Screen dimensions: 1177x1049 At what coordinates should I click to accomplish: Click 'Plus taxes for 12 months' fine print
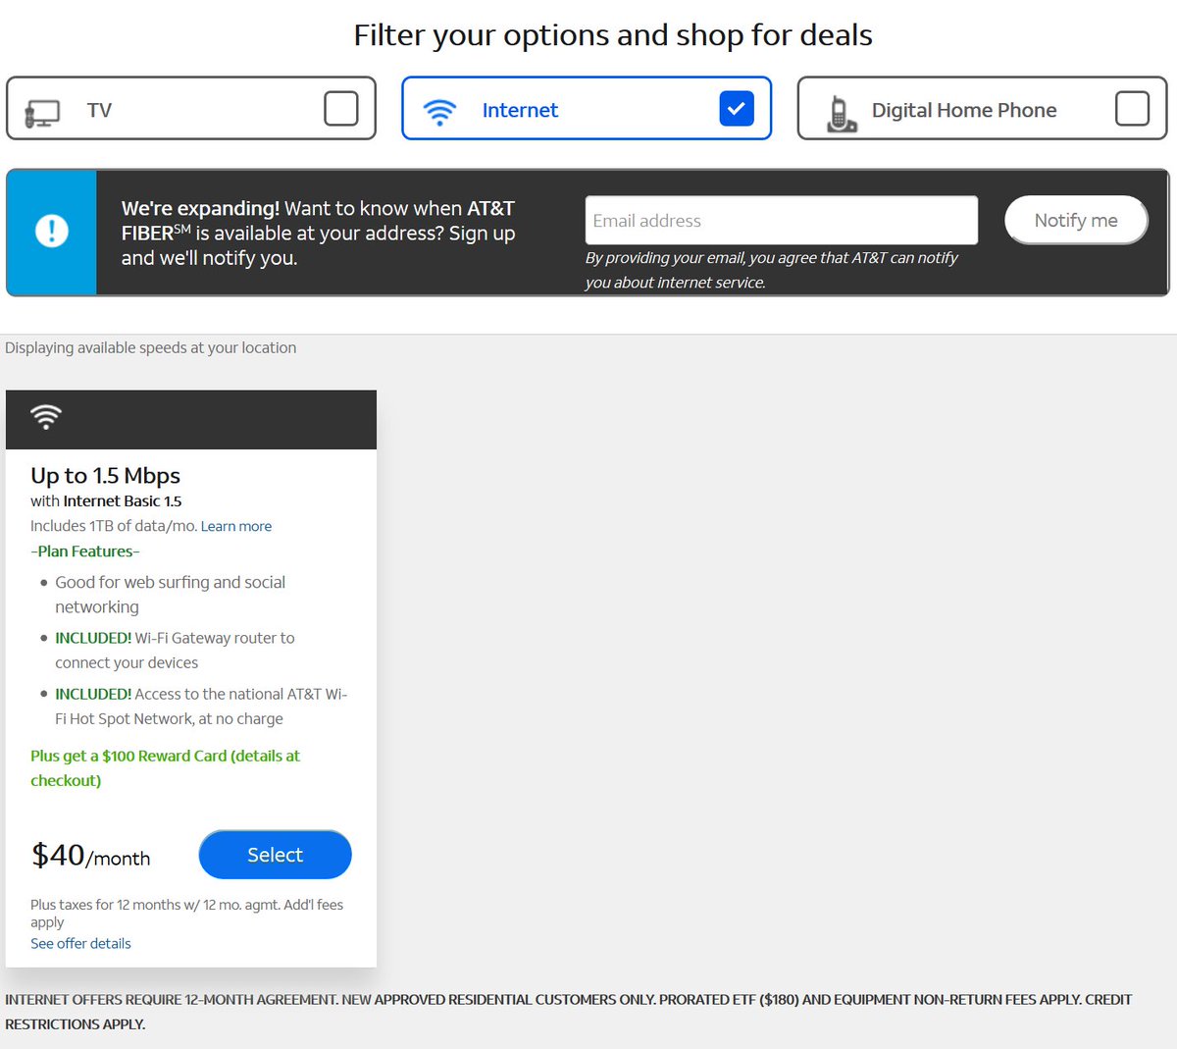pyautogui.click(x=186, y=913)
